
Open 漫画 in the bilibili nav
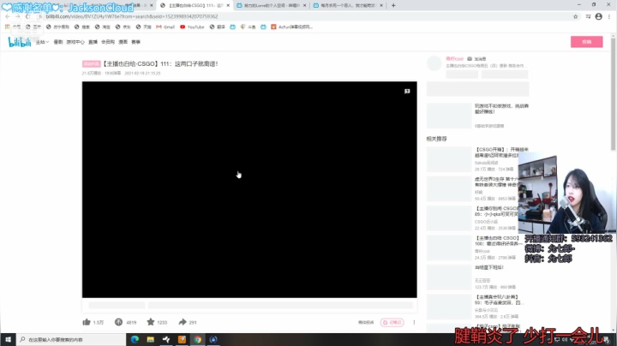(123, 42)
